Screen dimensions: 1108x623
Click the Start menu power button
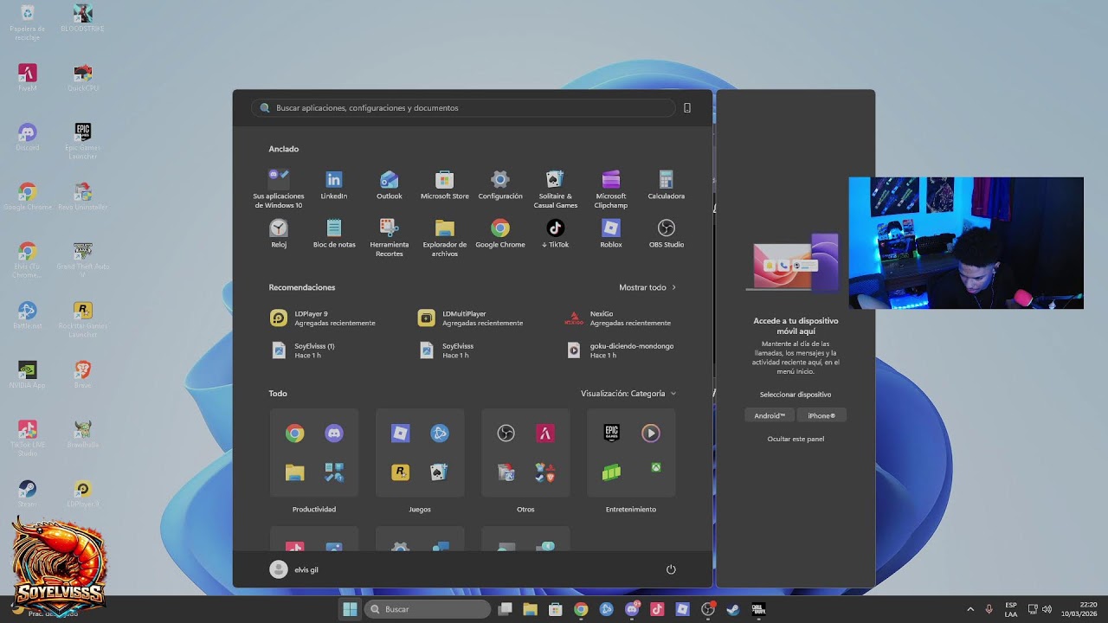[671, 569]
